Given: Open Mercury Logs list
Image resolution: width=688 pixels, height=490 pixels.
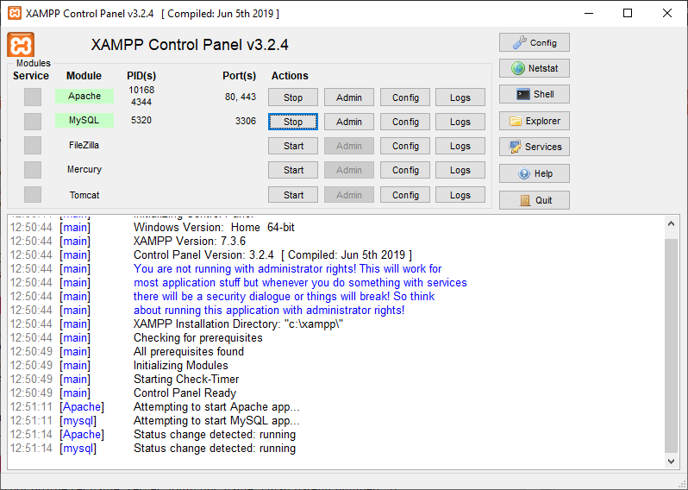Looking at the screenshot, I should tap(460, 170).
